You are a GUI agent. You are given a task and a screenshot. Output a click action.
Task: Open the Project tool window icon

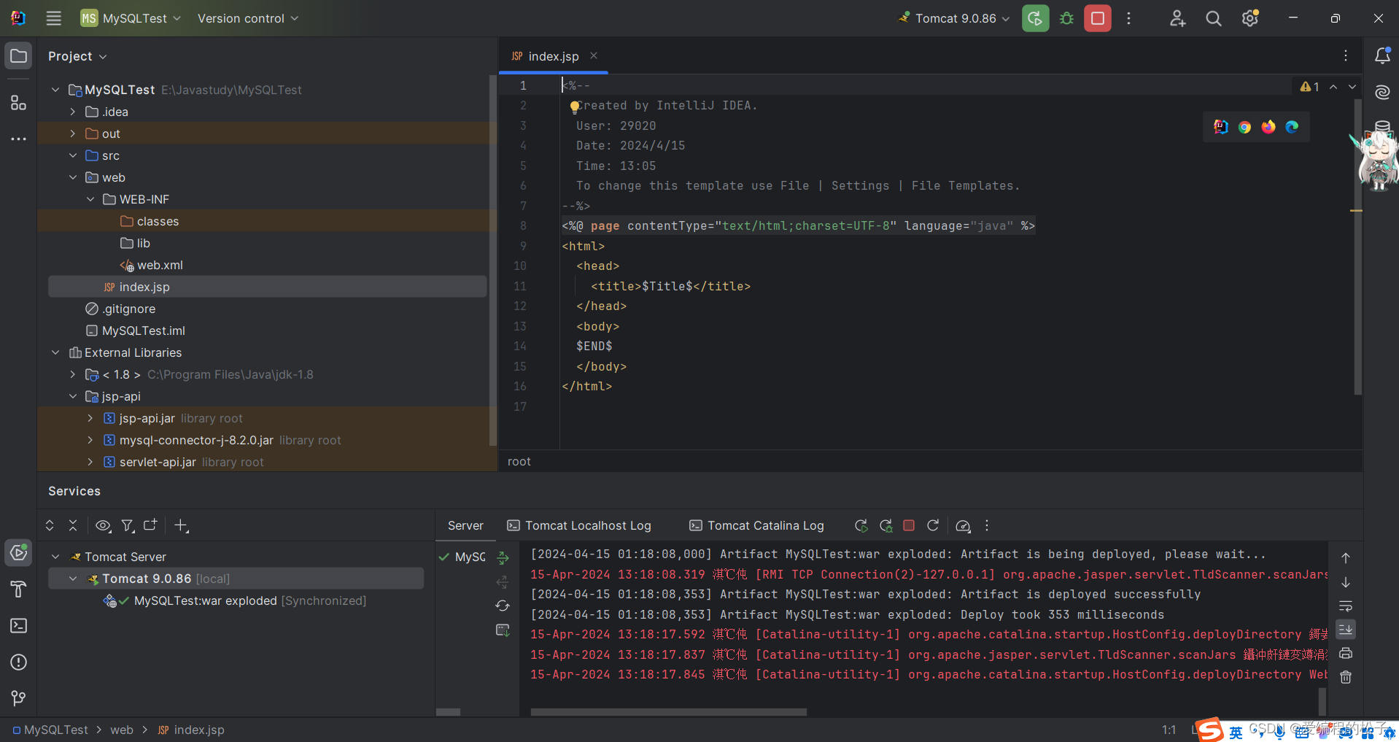pos(18,56)
